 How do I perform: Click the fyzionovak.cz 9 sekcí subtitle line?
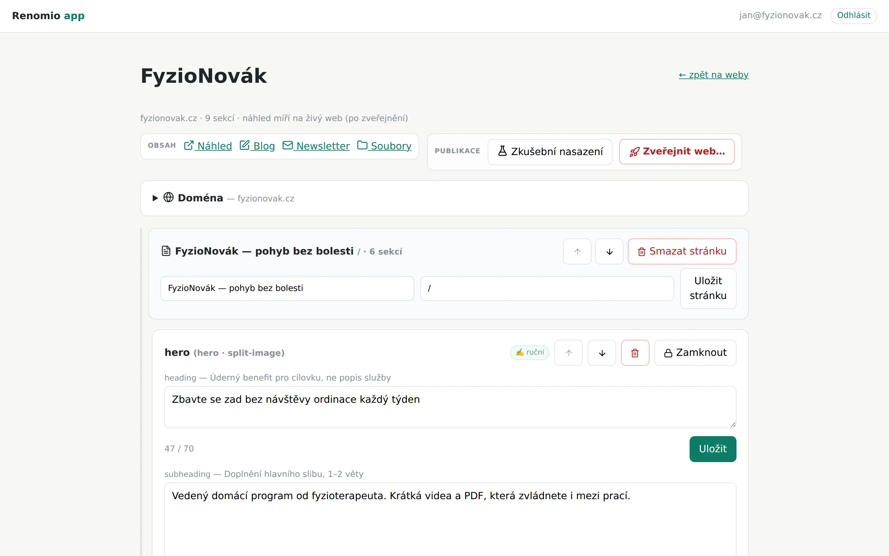pyautogui.click(x=274, y=118)
